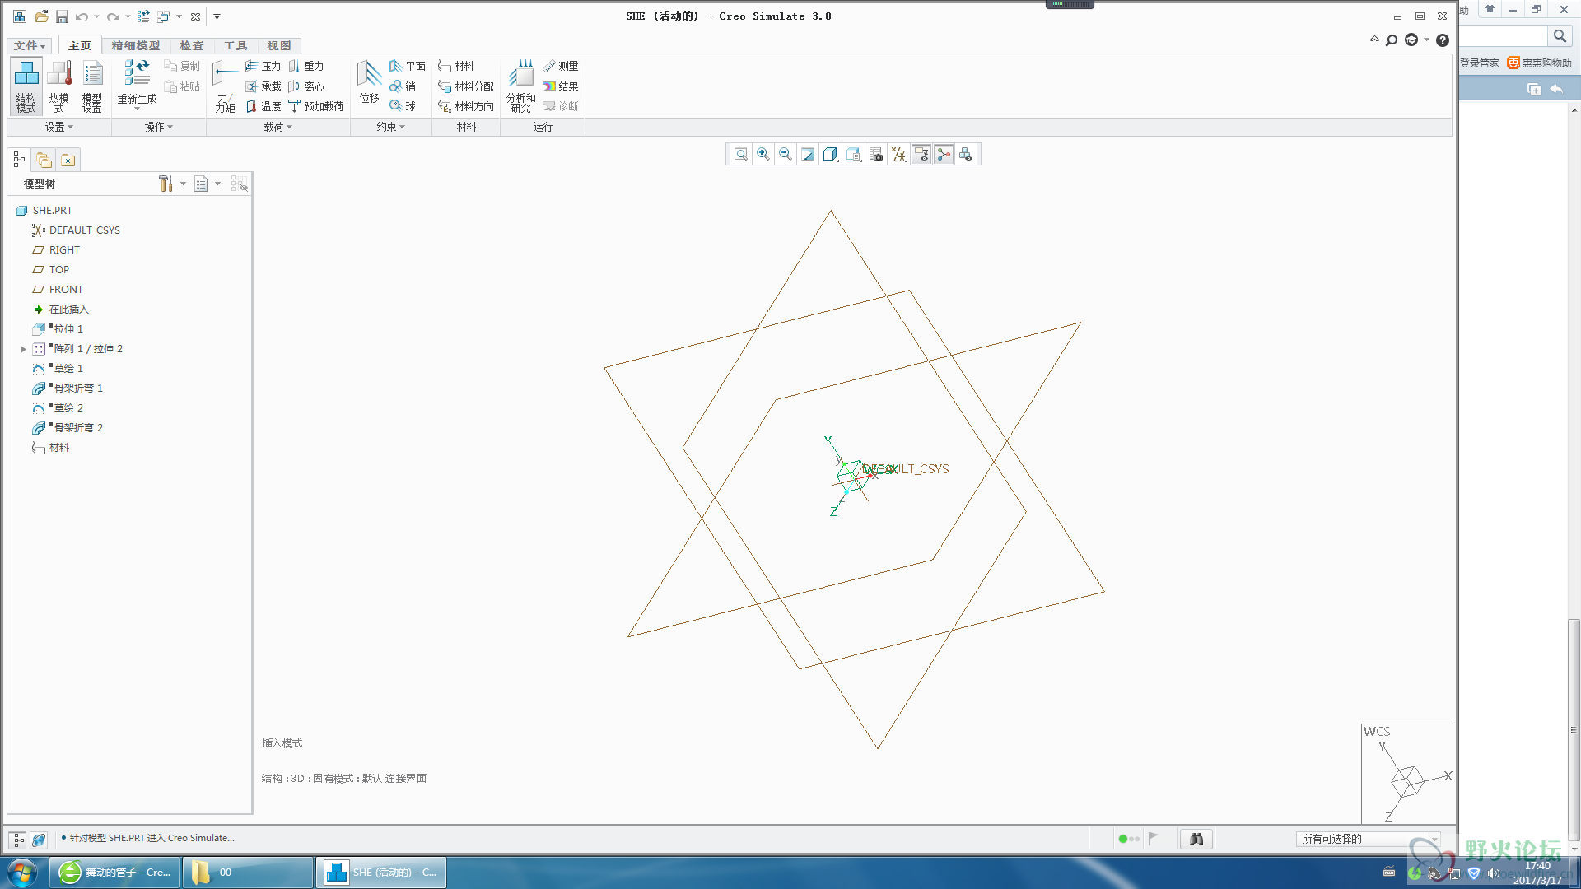Select 草绘 2 in the model tree

coord(58,408)
